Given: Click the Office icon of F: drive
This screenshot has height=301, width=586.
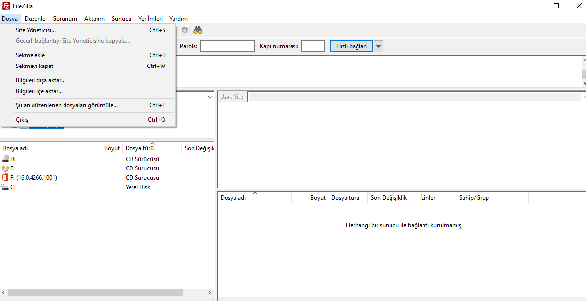Looking at the screenshot, I should pos(5,178).
